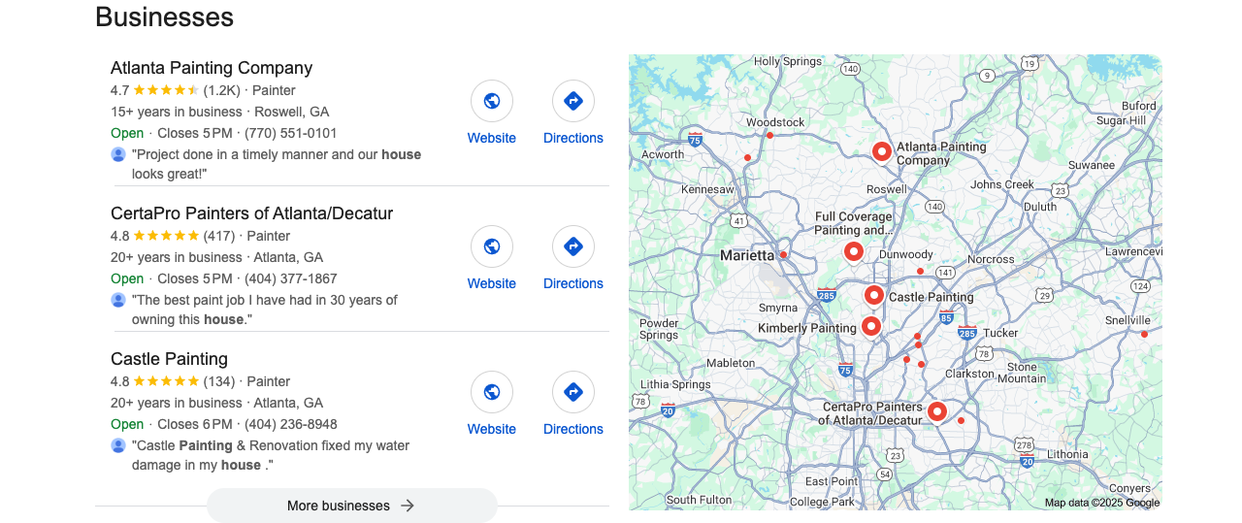This screenshot has height=523, width=1242.
Task: Select CertaPro Painters map pin near Decatur
Action: (x=937, y=411)
